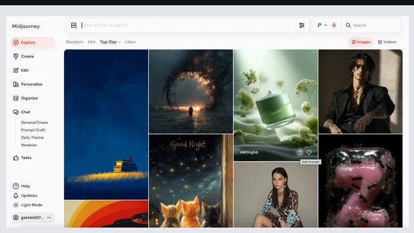
Task: Open the General Chaos chat room
Action: pos(34,122)
